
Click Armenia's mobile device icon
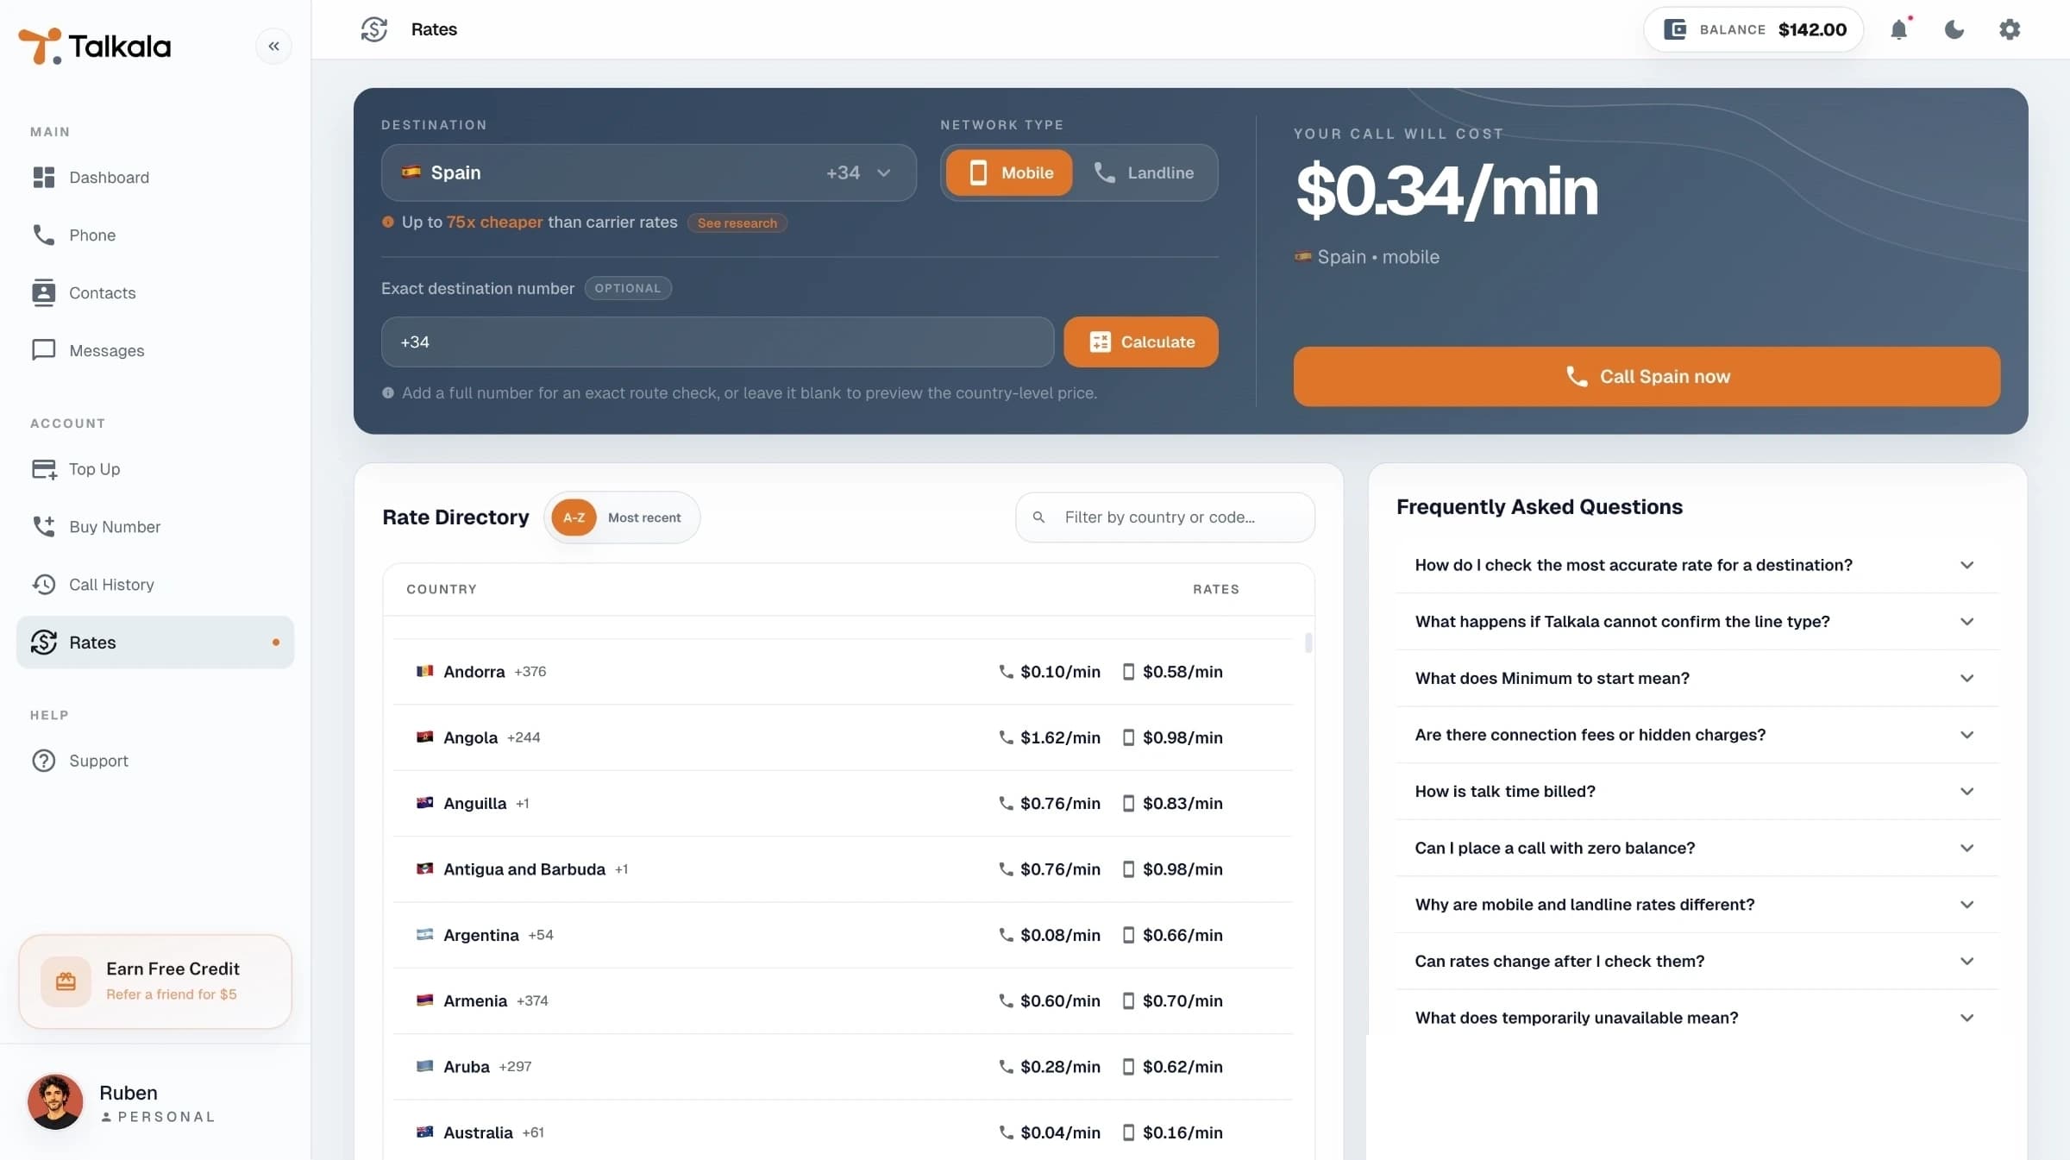click(x=1128, y=1000)
